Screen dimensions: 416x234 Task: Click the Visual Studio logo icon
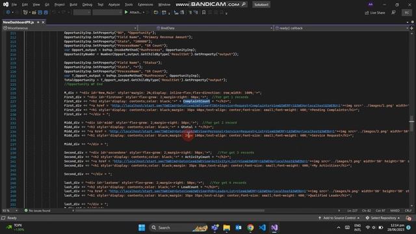coord(6,5)
